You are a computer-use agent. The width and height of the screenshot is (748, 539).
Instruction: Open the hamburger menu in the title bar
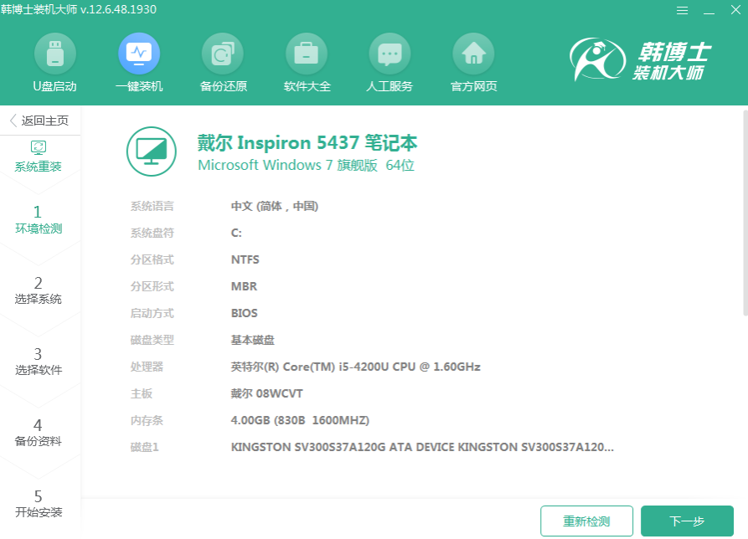point(682,10)
